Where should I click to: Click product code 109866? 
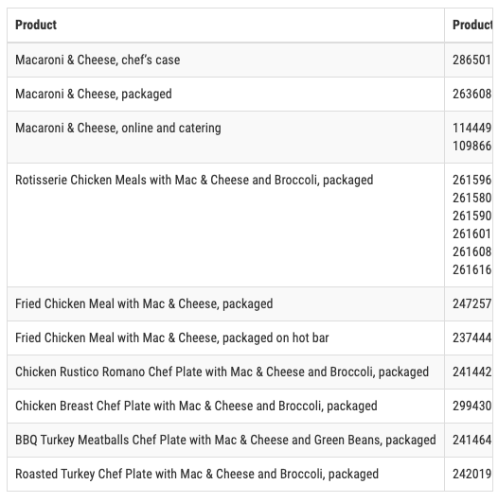coord(471,146)
